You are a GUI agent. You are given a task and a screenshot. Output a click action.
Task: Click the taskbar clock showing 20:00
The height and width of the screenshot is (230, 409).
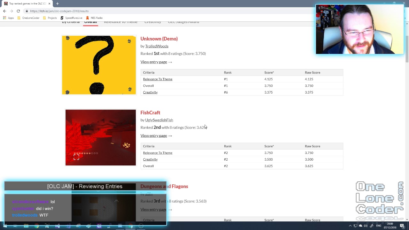coord(390,226)
